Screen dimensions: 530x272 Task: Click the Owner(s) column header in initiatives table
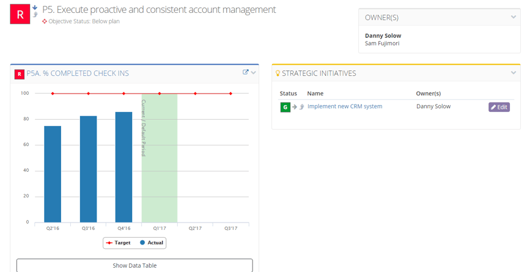[x=429, y=94]
